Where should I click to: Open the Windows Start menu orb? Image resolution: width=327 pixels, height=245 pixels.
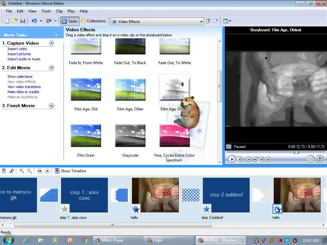[9, 240]
